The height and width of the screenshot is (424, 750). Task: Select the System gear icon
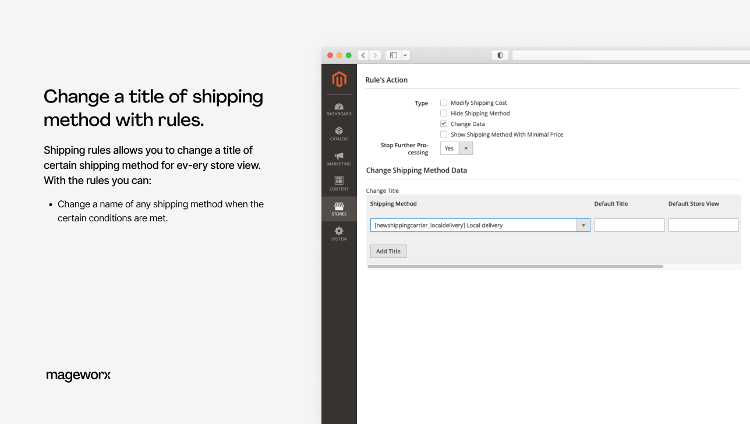click(339, 234)
